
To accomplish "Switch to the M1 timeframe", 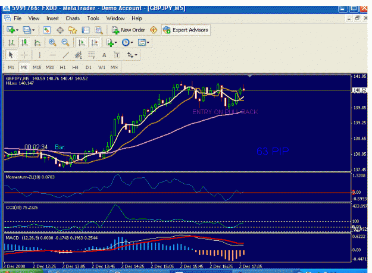I will coord(11,68).
